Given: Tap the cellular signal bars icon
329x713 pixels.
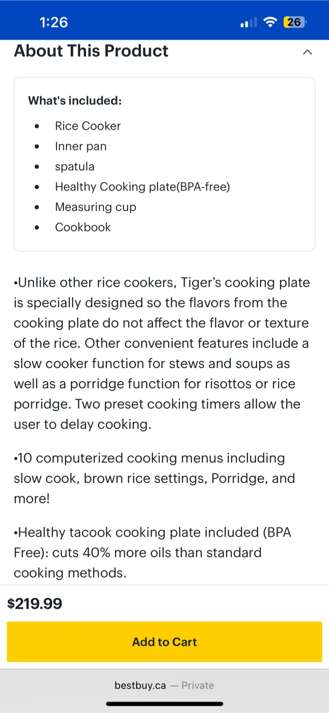Looking at the screenshot, I should [x=248, y=23].
